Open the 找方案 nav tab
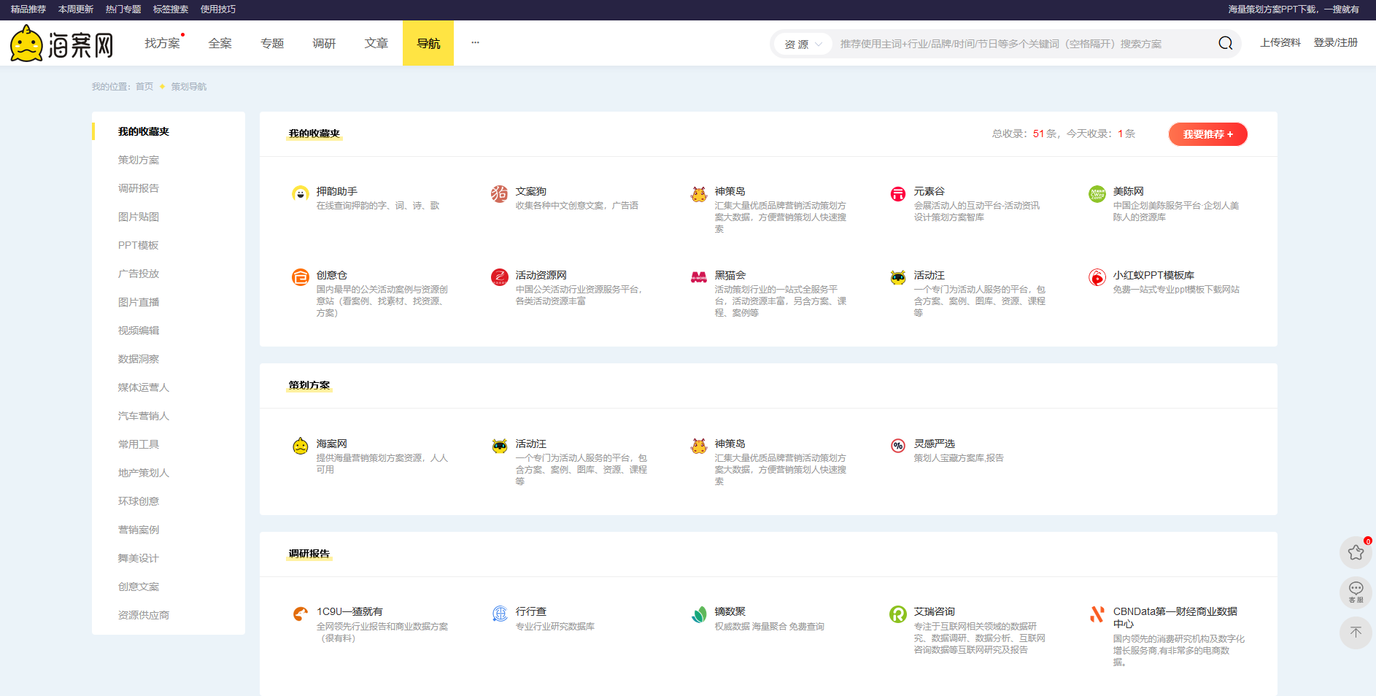 tap(163, 43)
